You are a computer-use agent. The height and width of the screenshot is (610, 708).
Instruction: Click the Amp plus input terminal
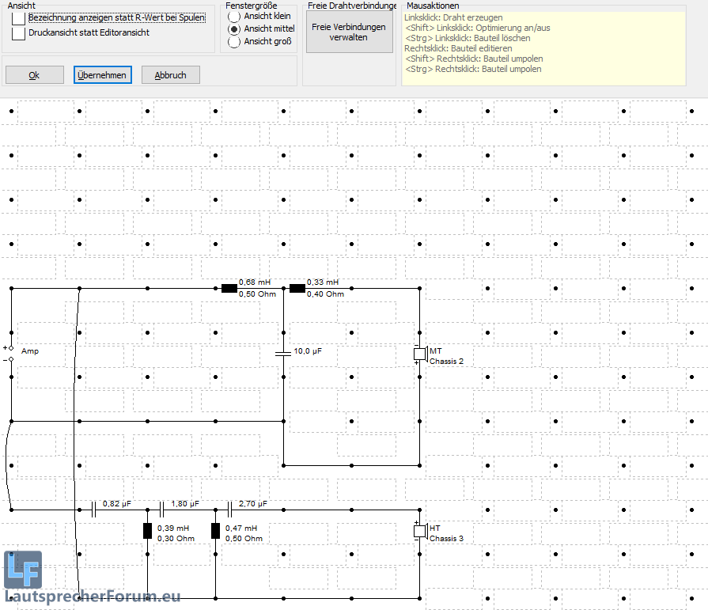(11, 347)
